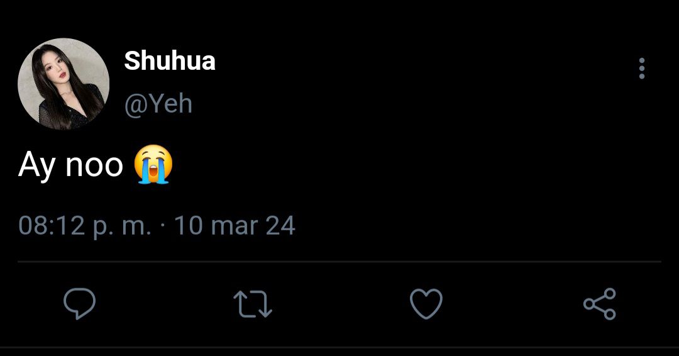The height and width of the screenshot is (356, 679).
Task: Open the share icon options
Action: [x=599, y=304]
